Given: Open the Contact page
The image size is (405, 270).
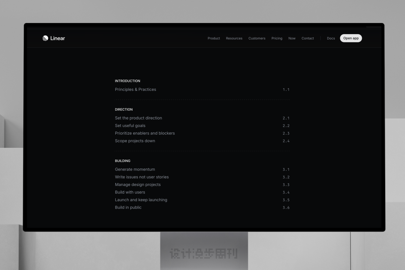Looking at the screenshot, I should coord(308,38).
